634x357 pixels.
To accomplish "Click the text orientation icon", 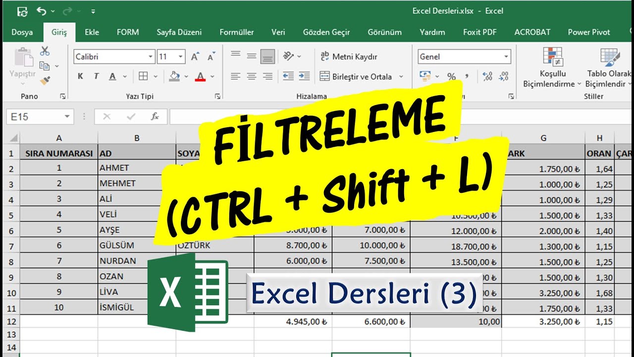I will pos(288,57).
